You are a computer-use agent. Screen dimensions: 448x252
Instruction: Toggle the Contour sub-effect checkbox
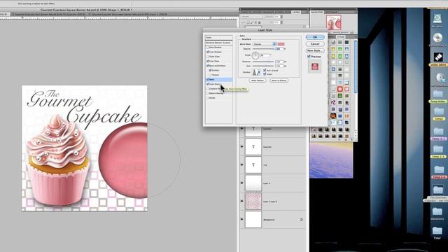[x=210, y=70]
